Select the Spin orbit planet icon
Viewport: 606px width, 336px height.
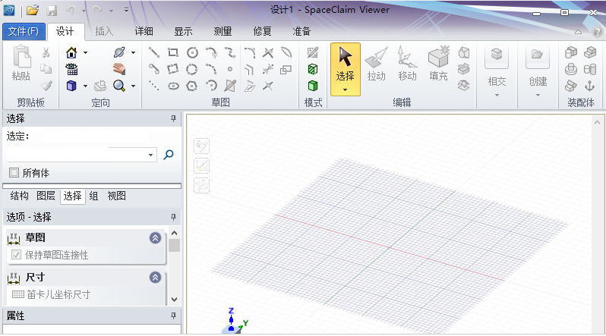[119, 52]
